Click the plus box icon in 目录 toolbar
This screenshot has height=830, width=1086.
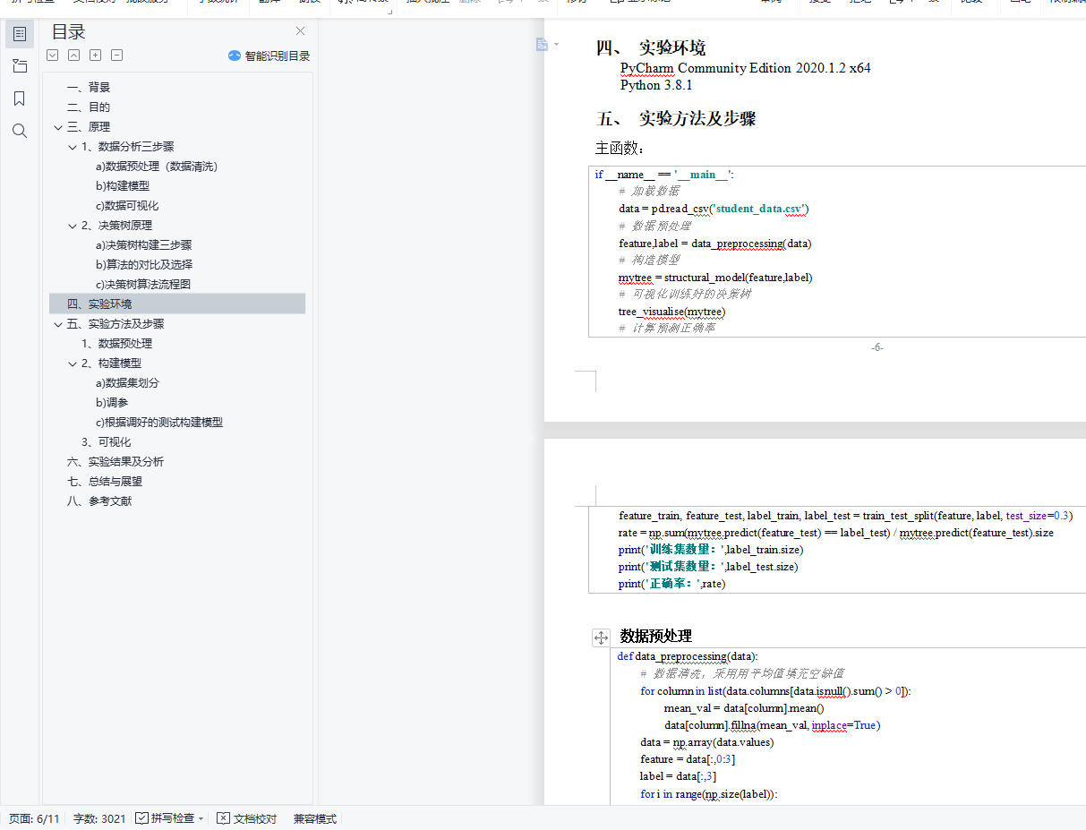tap(95, 56)
